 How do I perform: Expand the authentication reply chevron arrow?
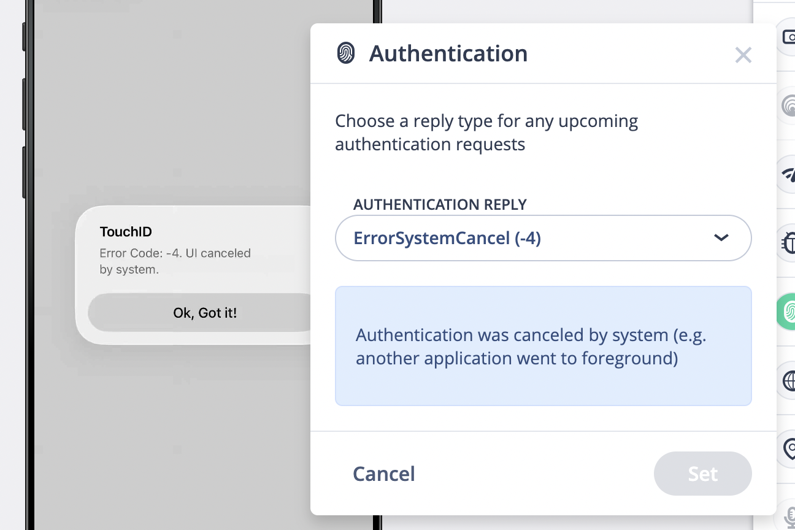tap(721, 238)
